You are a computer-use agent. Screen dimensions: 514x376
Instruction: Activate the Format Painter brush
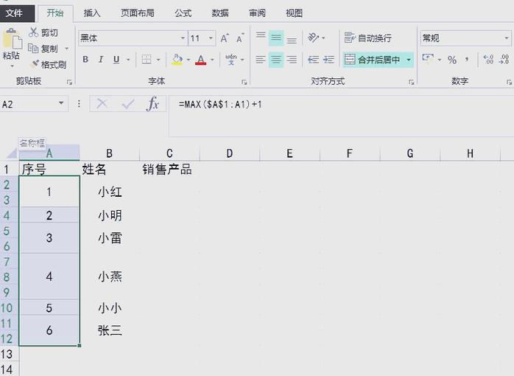[48, 64]
